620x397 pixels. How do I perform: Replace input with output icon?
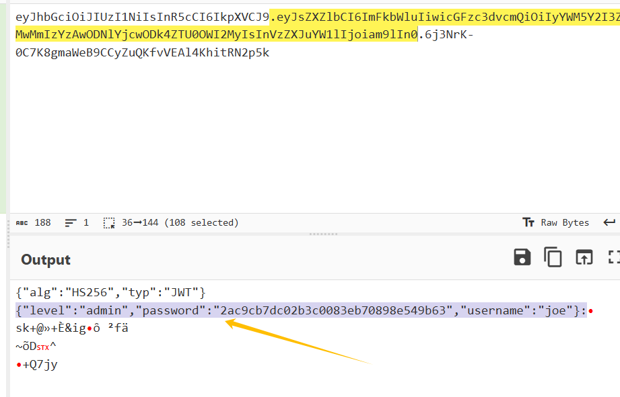click(584, 257)
